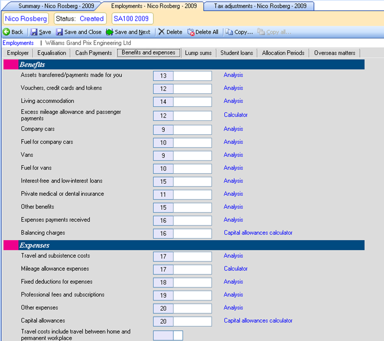The width and height of the screenshot is (384, 341).
Task: Click the Expenses section header
Action: coord(184,245)
